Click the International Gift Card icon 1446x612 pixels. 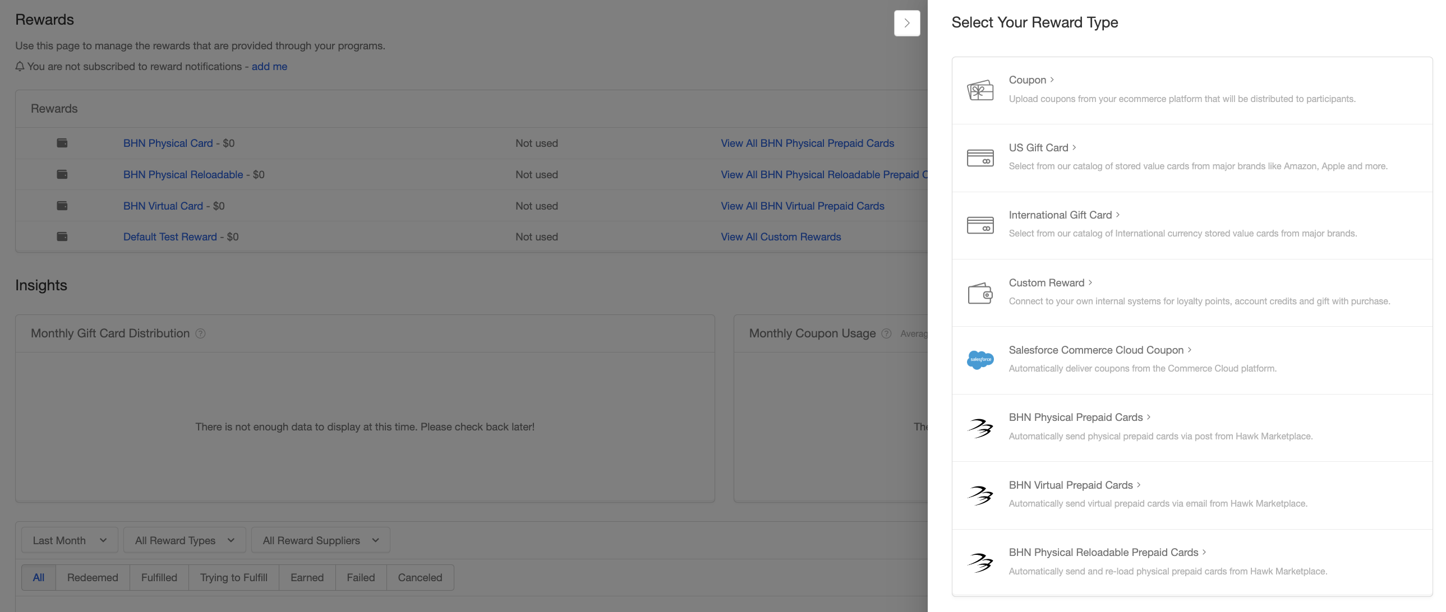[x=980, y=225]
